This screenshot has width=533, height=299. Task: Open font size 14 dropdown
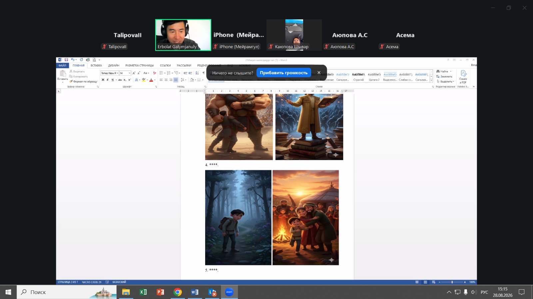[130, 73]
